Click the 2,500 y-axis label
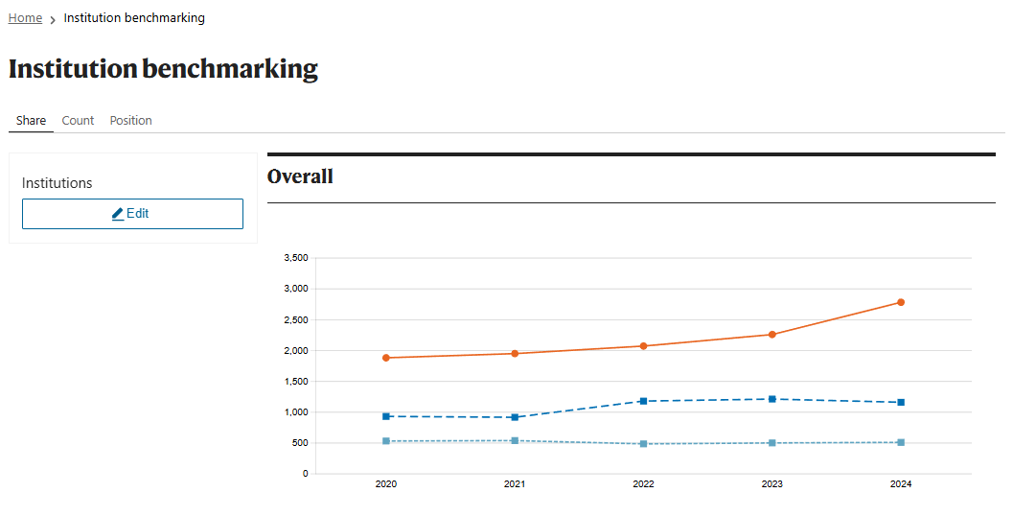 296,320
